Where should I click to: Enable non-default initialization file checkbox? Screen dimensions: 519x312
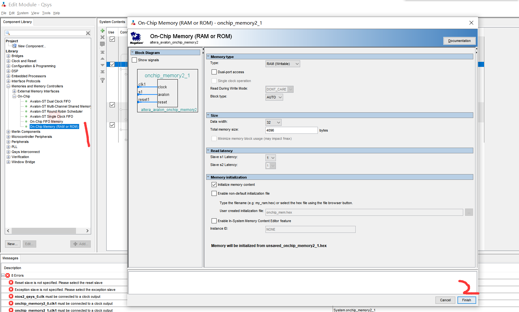(x=214, y=193)
